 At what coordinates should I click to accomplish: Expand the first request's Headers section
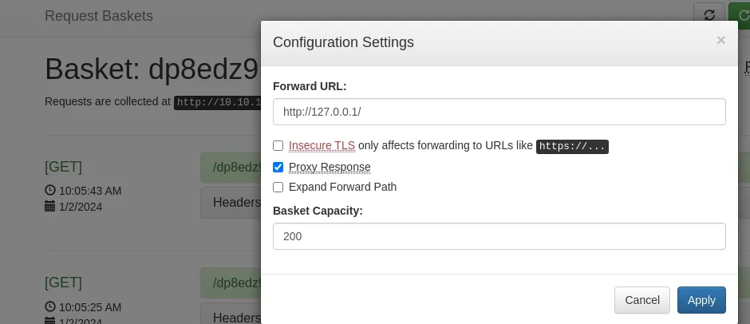231,203
